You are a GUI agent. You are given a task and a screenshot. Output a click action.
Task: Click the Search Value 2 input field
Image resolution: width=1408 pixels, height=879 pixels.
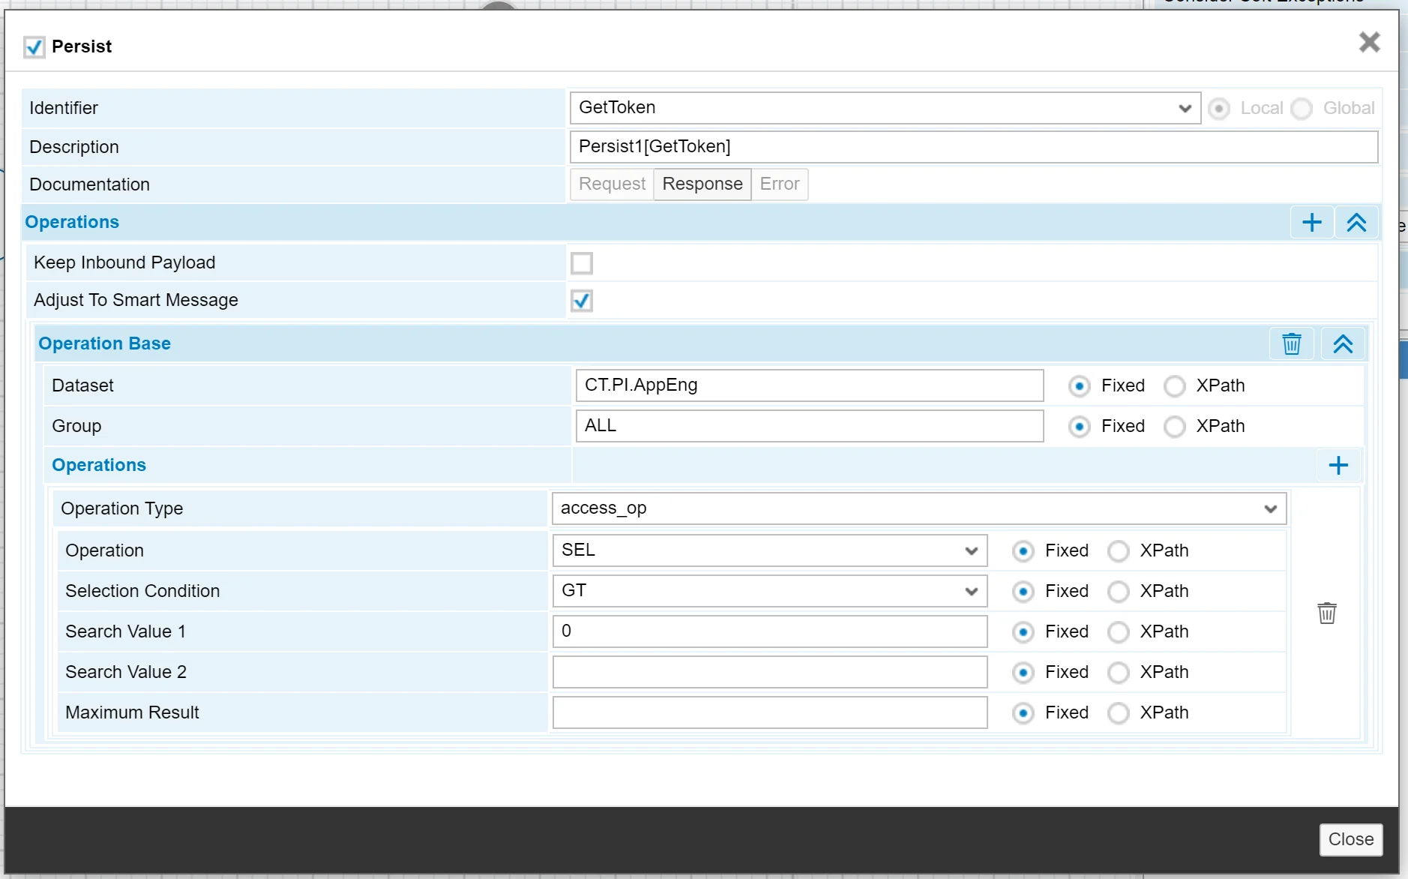pos(769,672)
